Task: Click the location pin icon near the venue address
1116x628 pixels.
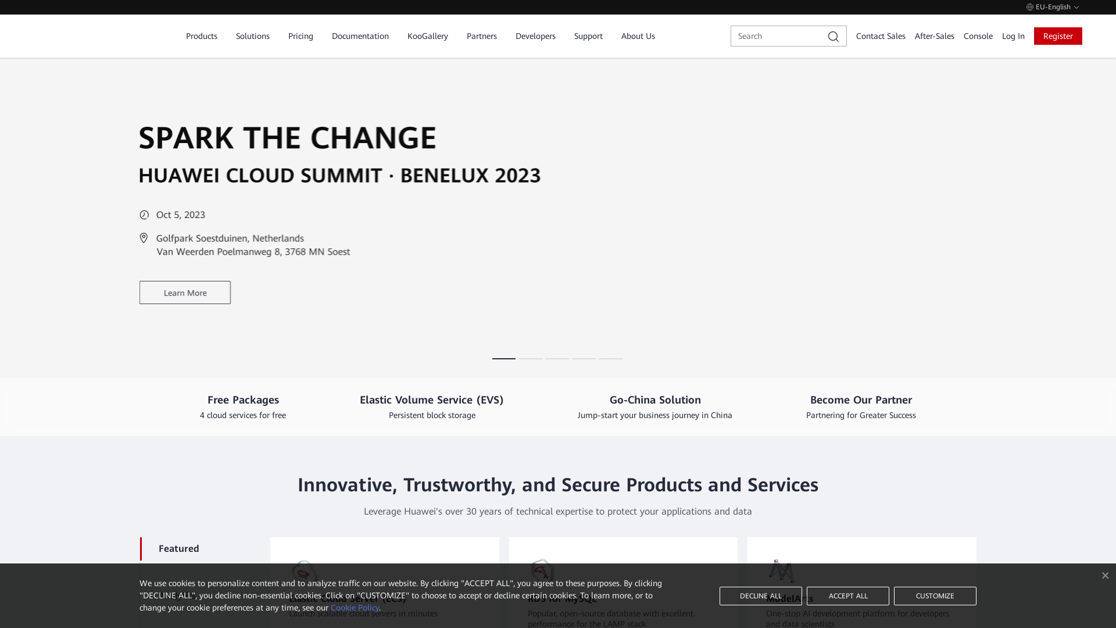Action: pos(144,238)
